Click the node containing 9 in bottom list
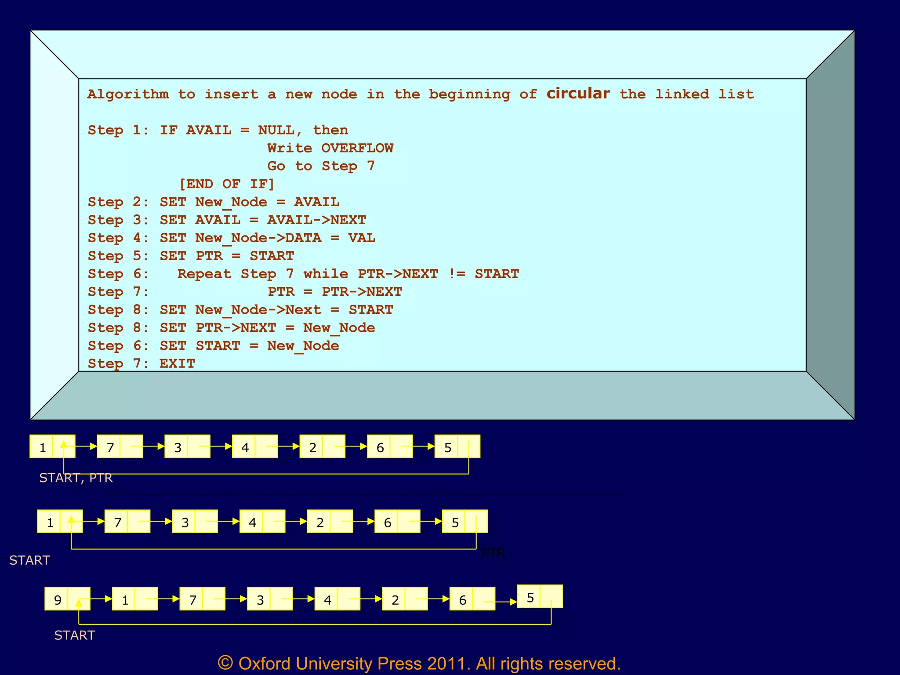 pos(58,599)
